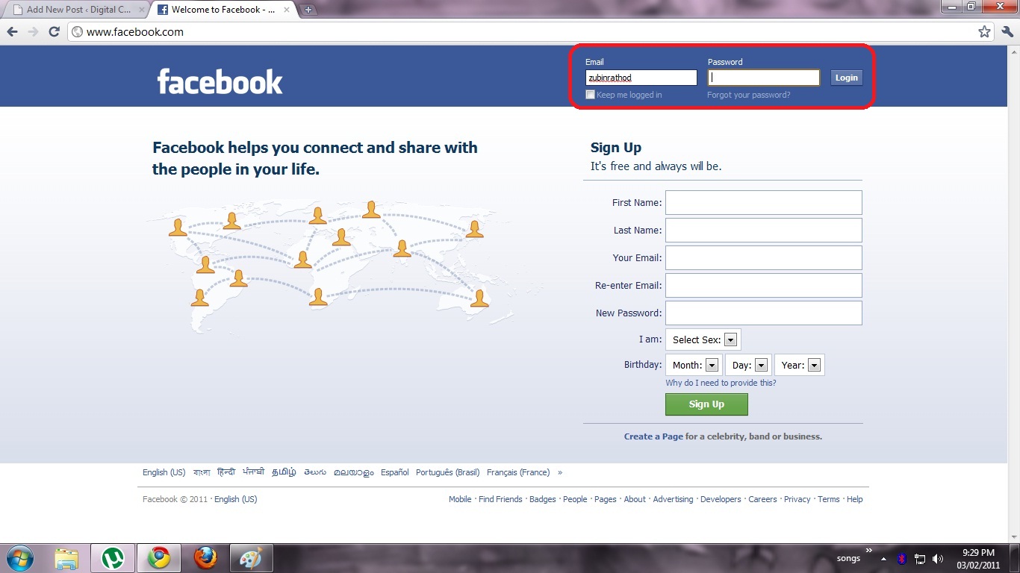Screen dimensions: 1020x573
Task: Open Windows Start menu orb
Action: pos(19,558)
